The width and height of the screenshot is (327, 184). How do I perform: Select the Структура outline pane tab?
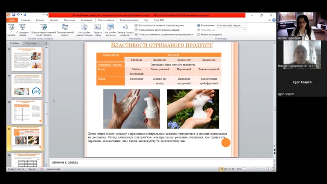coord(31,43)
